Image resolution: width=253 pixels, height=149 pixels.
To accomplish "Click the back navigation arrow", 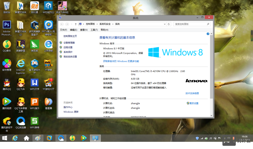I will point(62,24).
